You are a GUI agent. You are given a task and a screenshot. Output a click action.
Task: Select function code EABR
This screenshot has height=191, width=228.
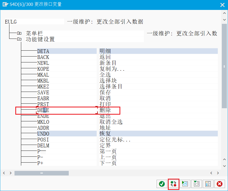tap(43, 98)
